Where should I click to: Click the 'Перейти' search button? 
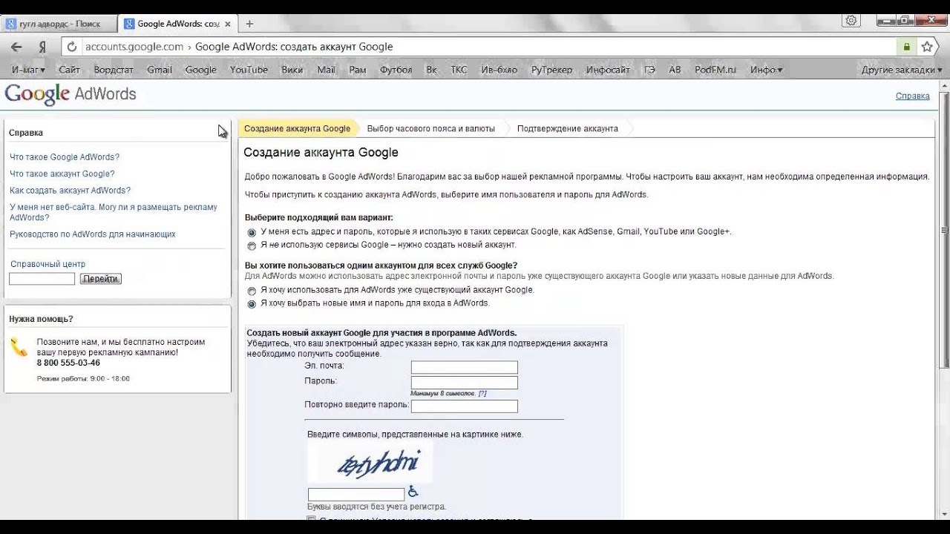[x=101, y=279]
